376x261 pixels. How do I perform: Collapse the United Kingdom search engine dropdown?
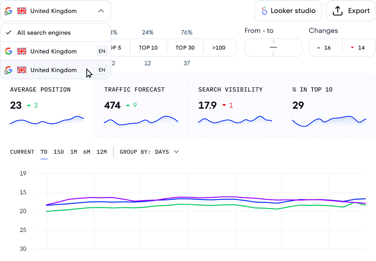55,11
